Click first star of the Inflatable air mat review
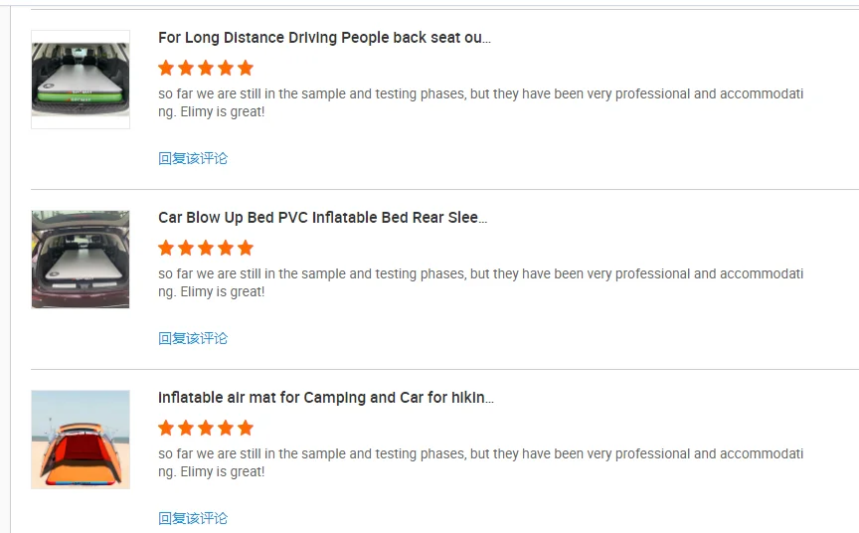The height and width of the screenshot is (533, 859). [x=166, y=428]
